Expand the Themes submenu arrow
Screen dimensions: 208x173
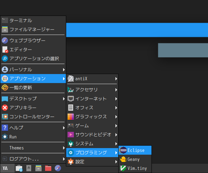(x=64, y=148)
